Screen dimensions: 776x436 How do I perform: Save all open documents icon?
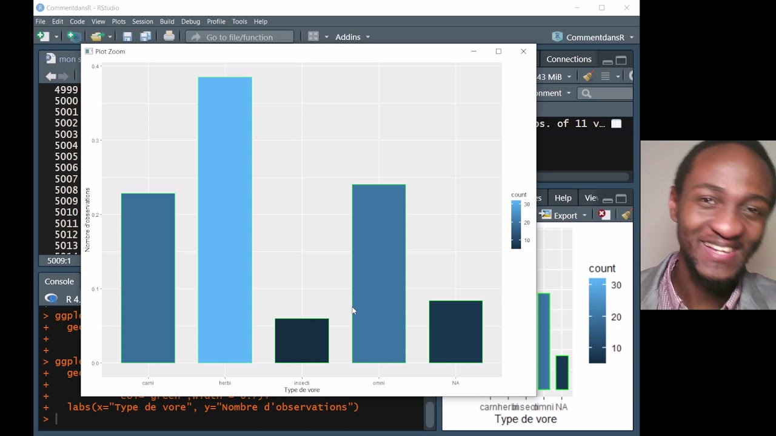(145, 37)
